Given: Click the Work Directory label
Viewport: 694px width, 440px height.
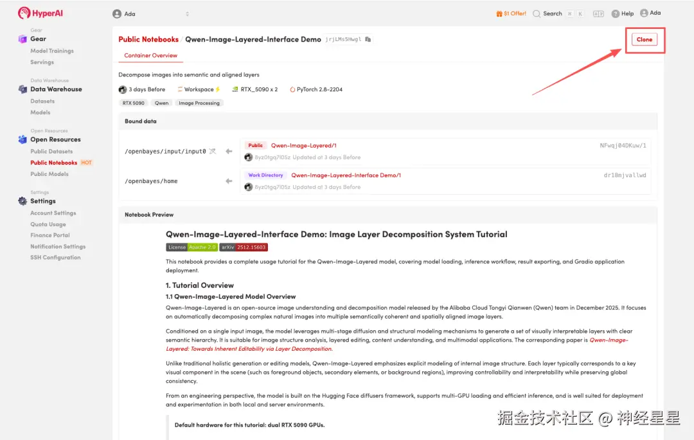Looking at the screenshot, I should [x=265, y=175].
